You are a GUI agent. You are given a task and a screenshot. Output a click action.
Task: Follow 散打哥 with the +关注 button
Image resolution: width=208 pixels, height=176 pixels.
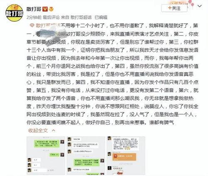[x=174, y=8]
